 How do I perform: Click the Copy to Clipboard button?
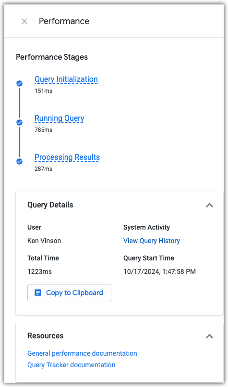pyautogui.click(x=69, y=293)
